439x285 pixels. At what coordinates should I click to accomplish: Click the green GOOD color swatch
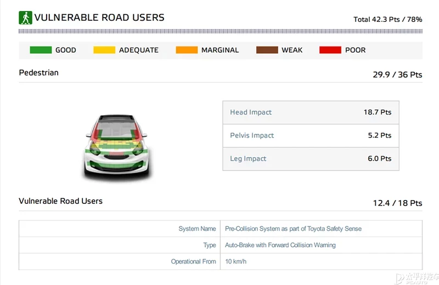coord(41,50)
